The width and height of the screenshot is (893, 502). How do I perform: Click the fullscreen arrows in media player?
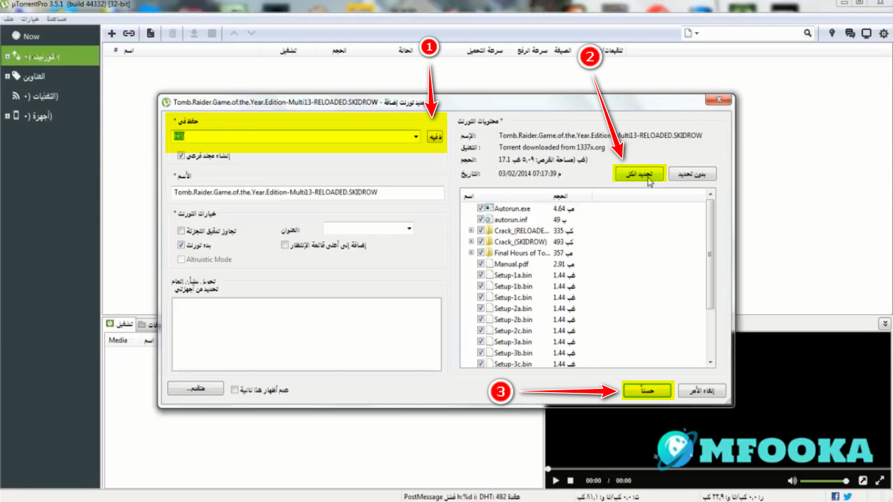(881, 480)
